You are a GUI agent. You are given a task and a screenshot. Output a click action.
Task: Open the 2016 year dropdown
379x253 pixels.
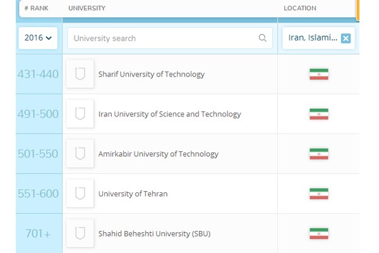[39, 38]
